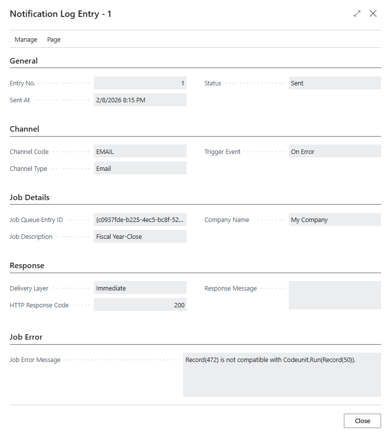Image resolution: width=392 pixels, height=438 pixels.
Task: Open the Manage menu
Action: pos(26,40)
